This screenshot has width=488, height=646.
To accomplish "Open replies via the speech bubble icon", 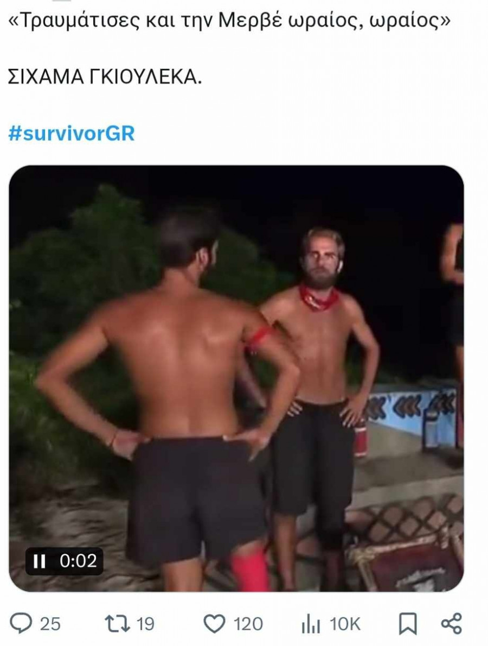I will coord(21,623).
